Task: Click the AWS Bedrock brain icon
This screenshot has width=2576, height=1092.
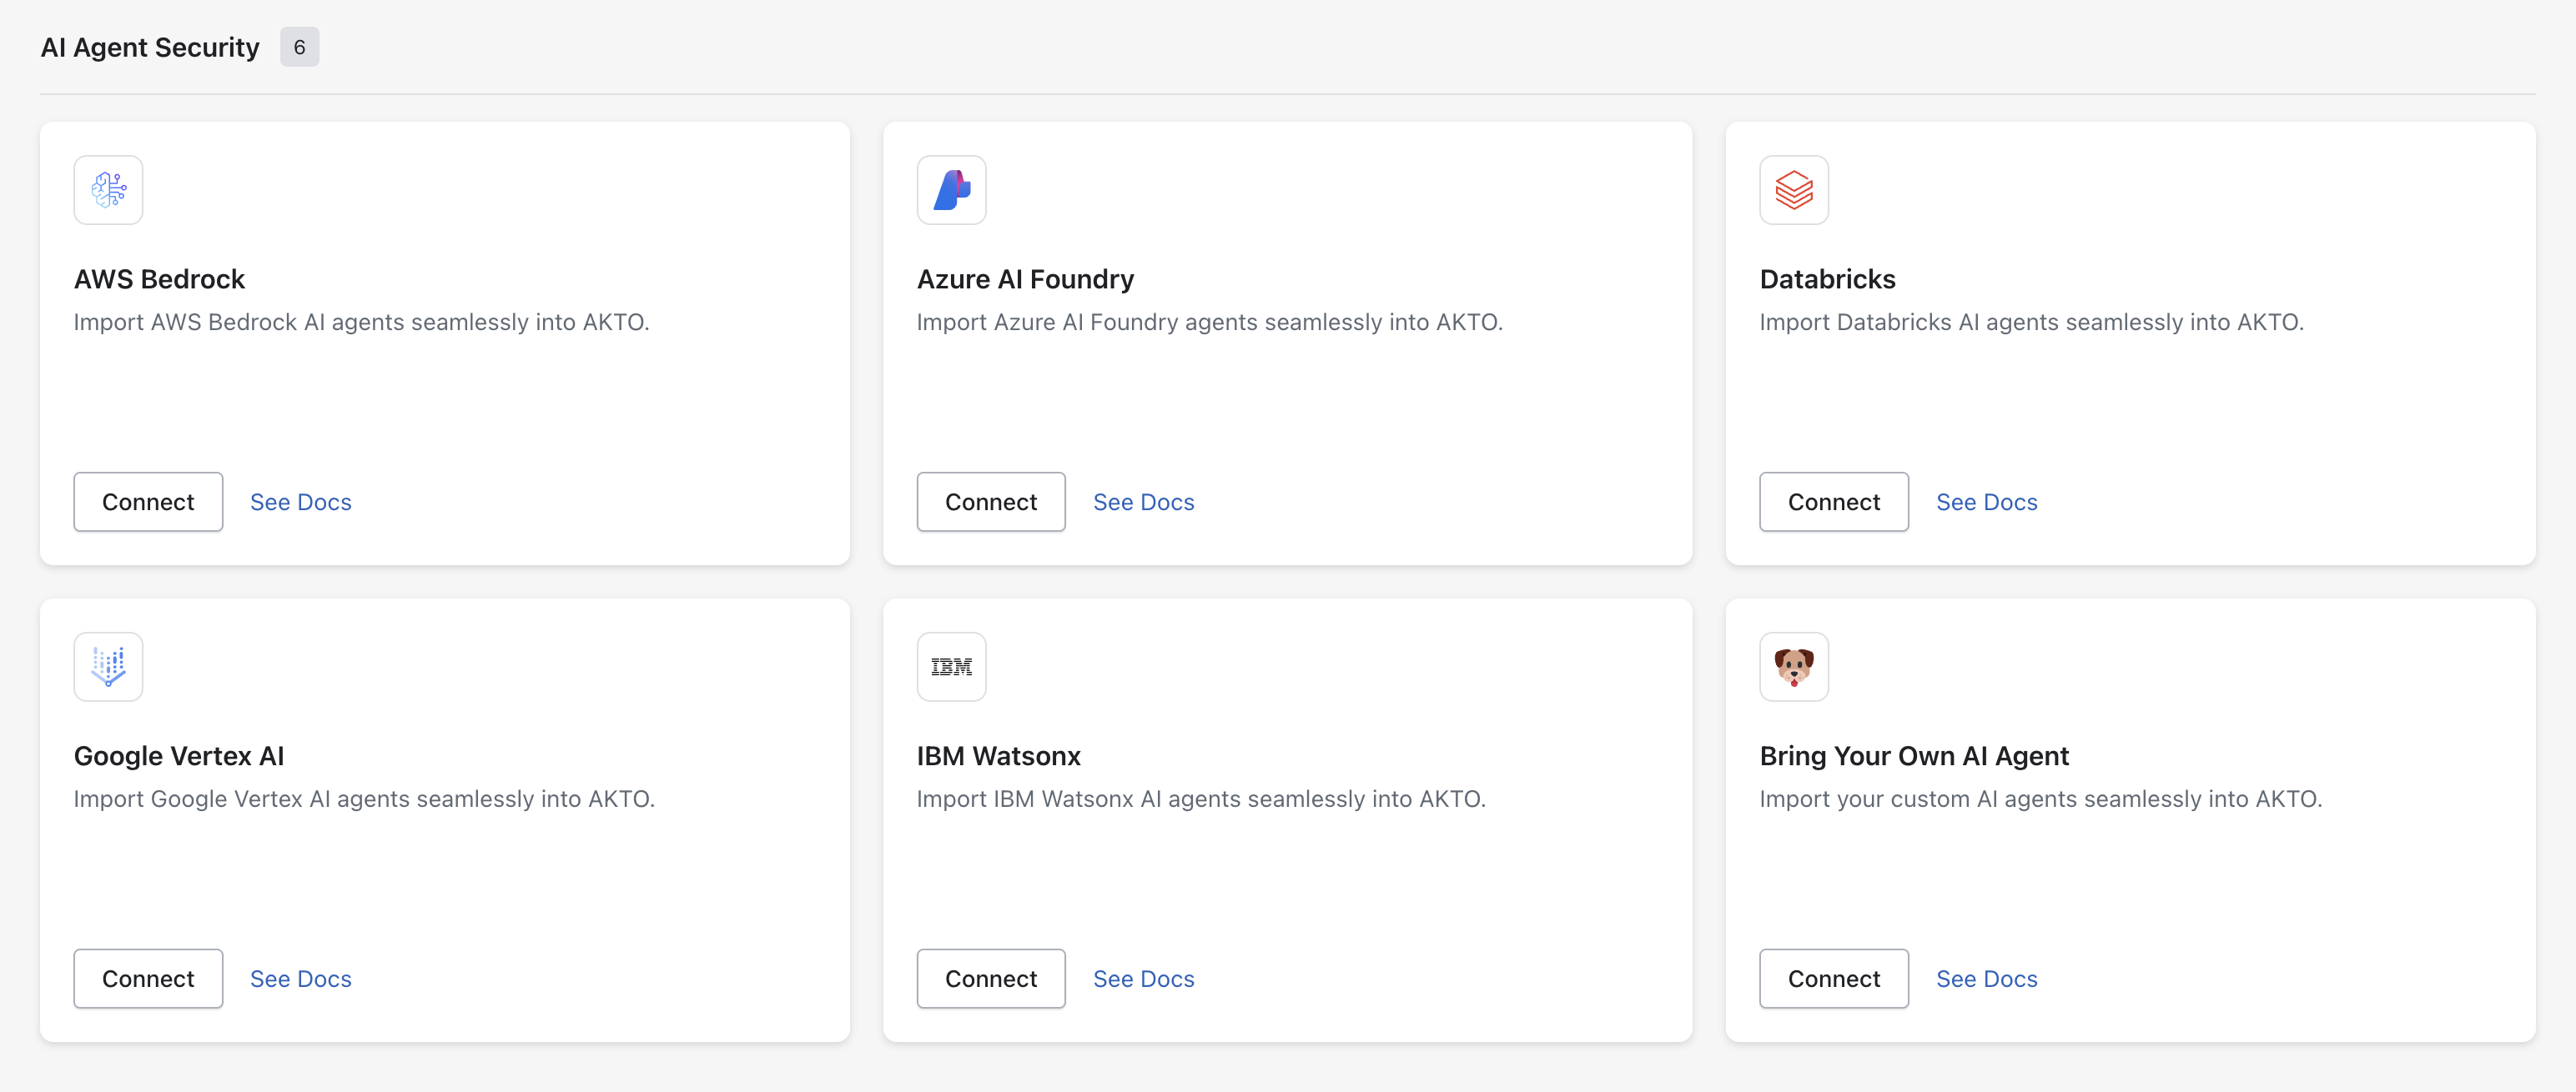Action: pyautogui.click(x=108, y=190)
